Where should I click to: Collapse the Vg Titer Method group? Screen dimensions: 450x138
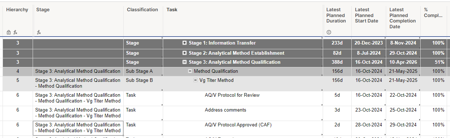tap(195, 80)
